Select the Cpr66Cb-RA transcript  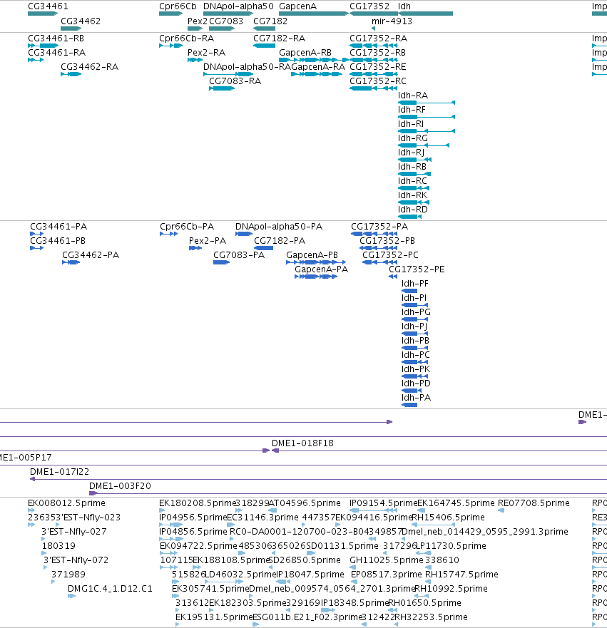170,46
